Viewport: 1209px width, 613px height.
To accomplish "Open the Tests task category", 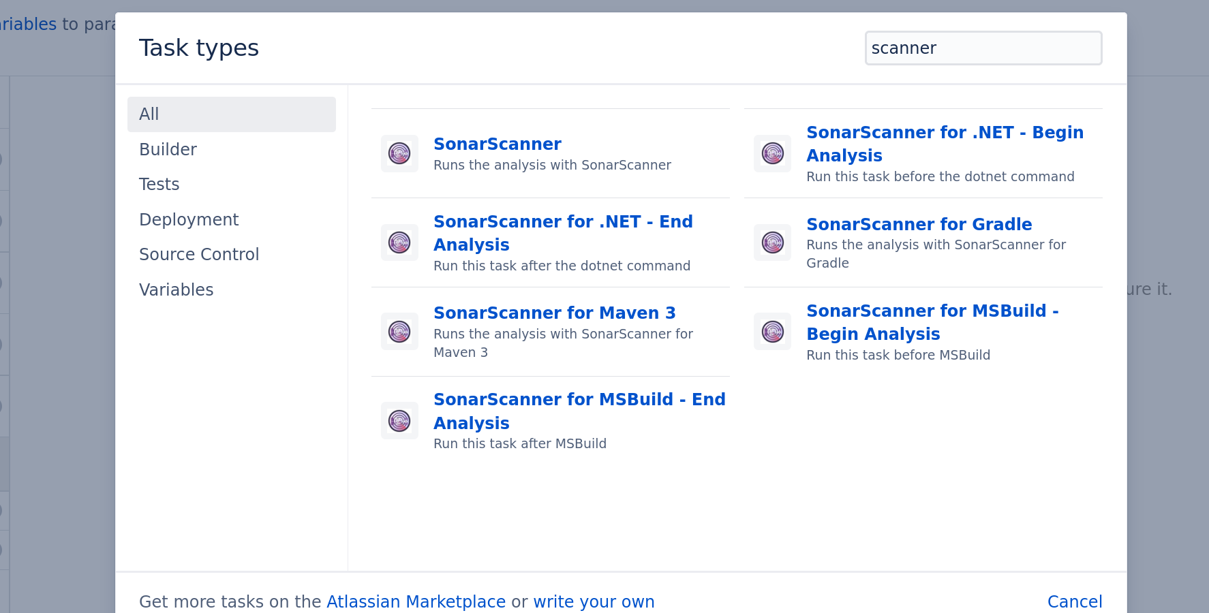I will pos(159,184).
